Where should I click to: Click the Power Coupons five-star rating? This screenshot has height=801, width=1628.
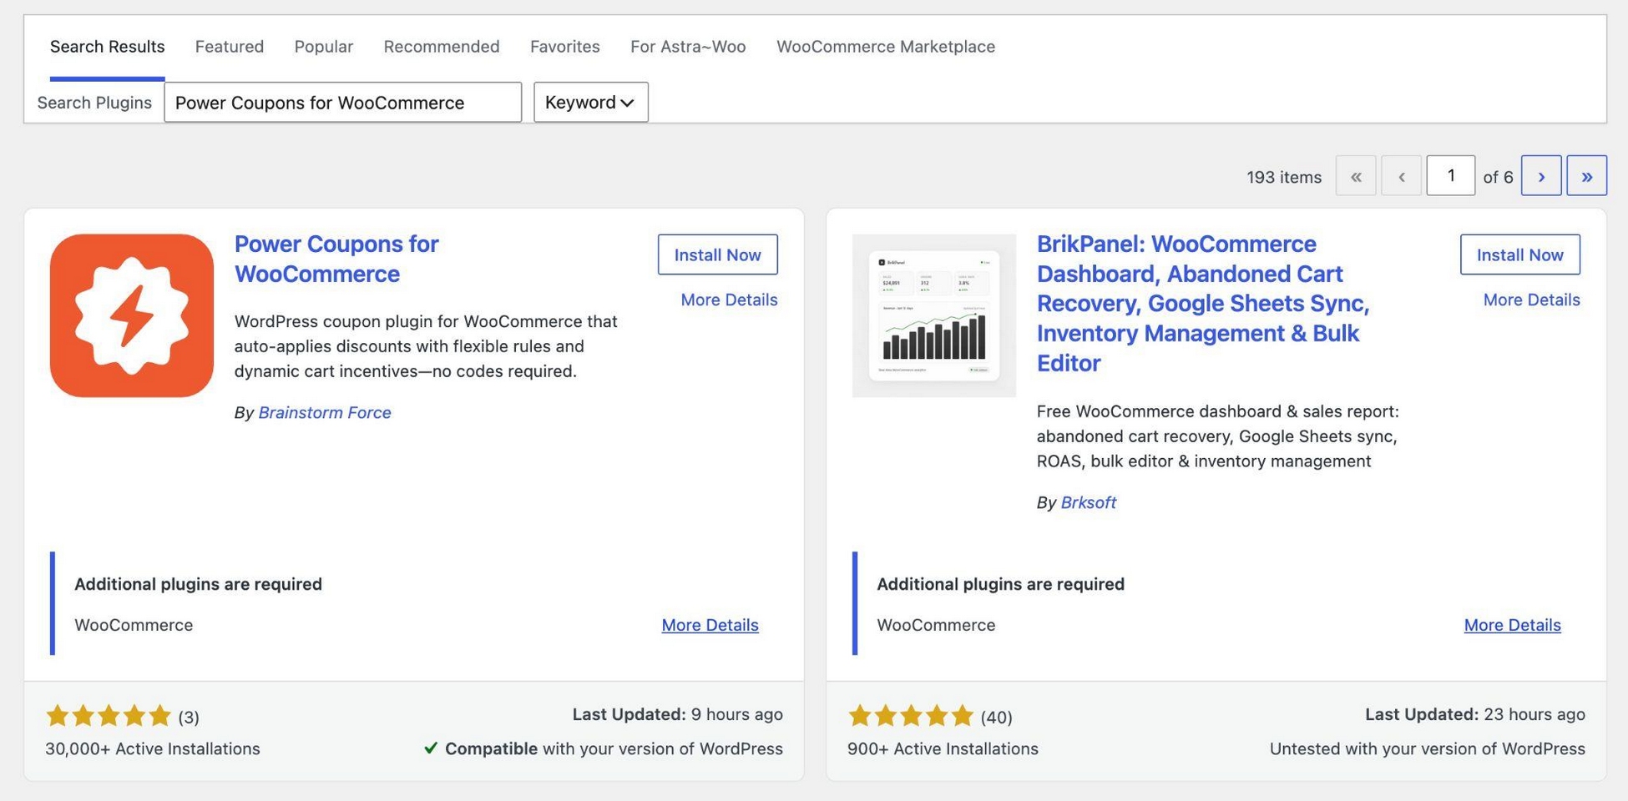[x=109, y=716]
